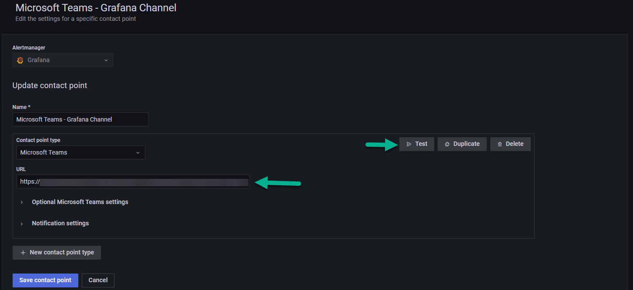This screenshot has width=633, height=290.
Task: Focus the Name text field
Action: 80,119
